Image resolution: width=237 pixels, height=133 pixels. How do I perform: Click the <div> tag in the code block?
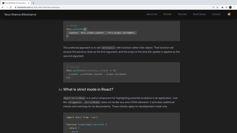pos(75,132)
